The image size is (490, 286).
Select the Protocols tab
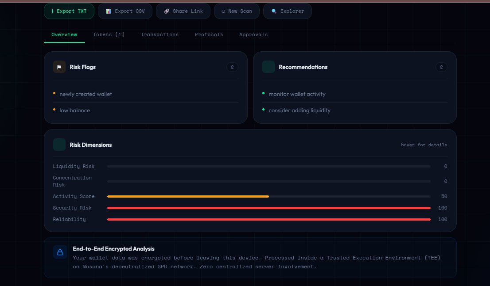(x=209, y=34)
